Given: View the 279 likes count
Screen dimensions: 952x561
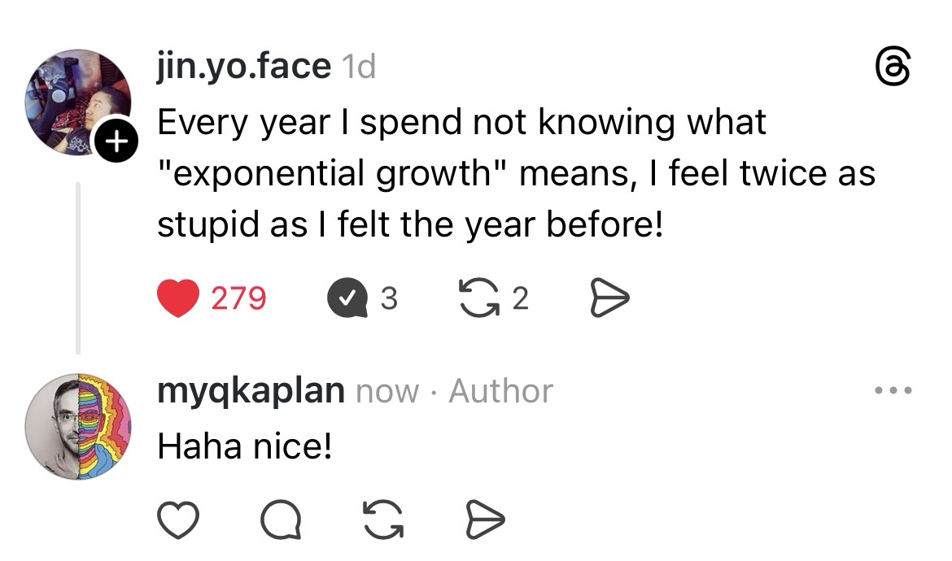Looking at the screenshot, I should coord(238,299).
